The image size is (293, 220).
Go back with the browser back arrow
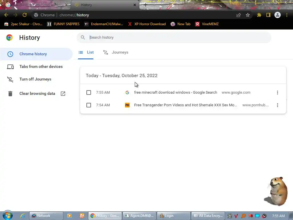coord(6,15)
